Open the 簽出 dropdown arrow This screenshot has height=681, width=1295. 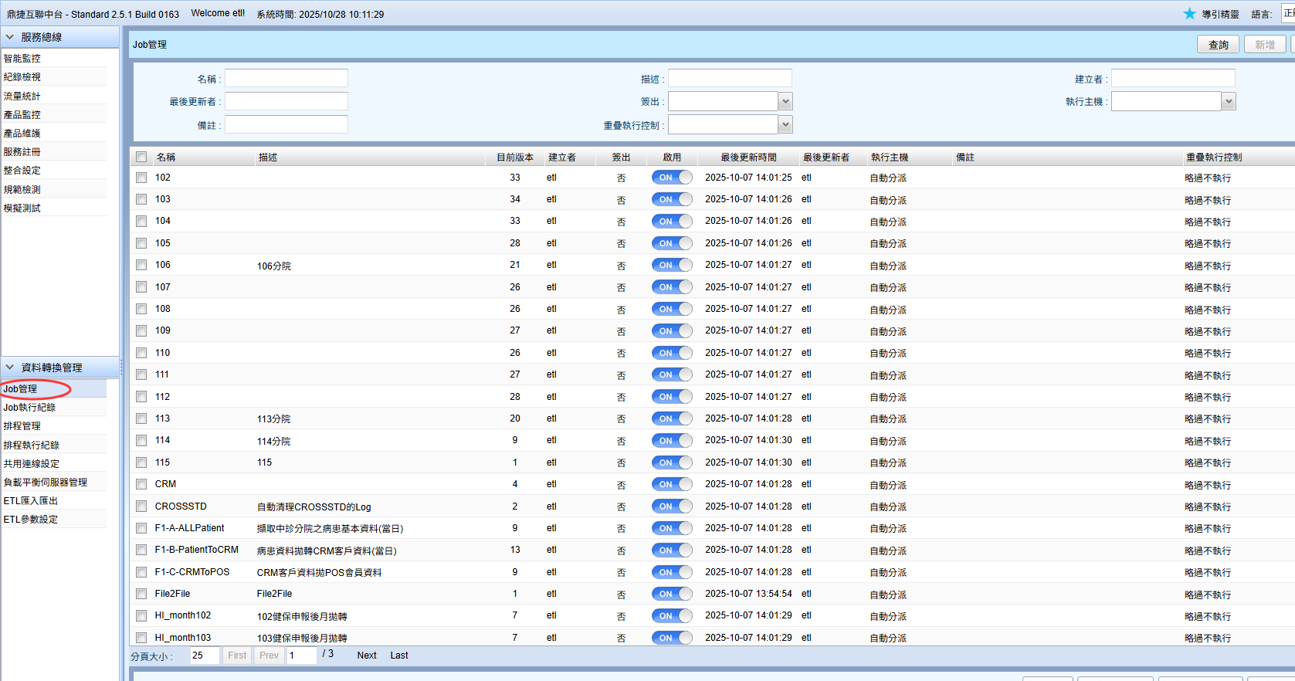[x=785, y=101]
